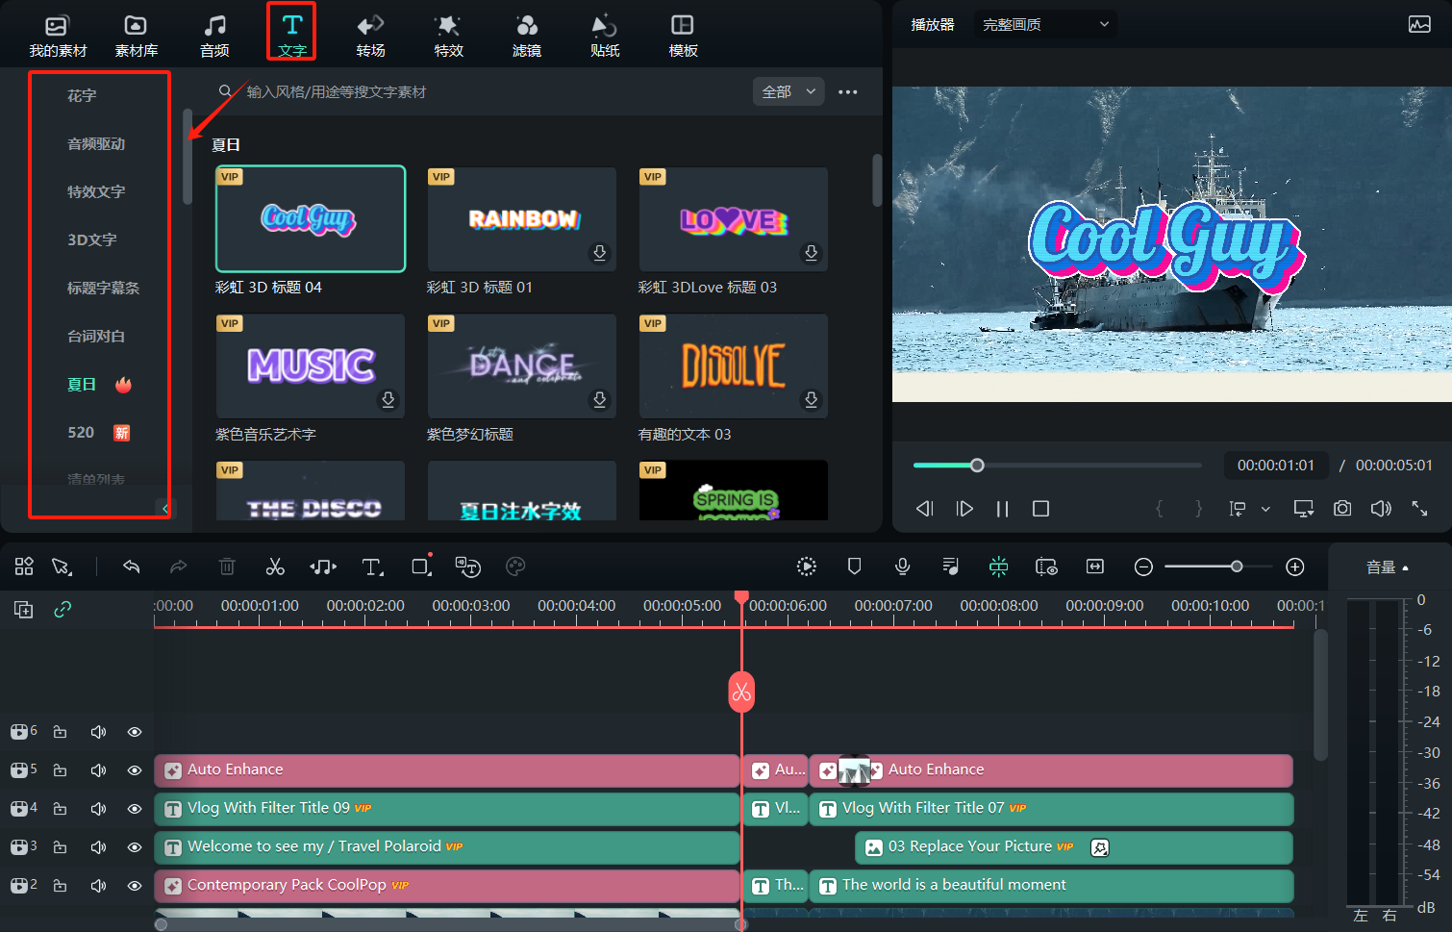The image size is (1452, 932).
Task: Hide track 2 with its eye icon
Action: (135, 886)
